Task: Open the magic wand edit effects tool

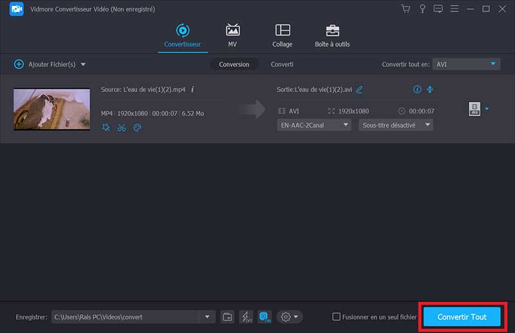Action: click(x=106, y=128)
